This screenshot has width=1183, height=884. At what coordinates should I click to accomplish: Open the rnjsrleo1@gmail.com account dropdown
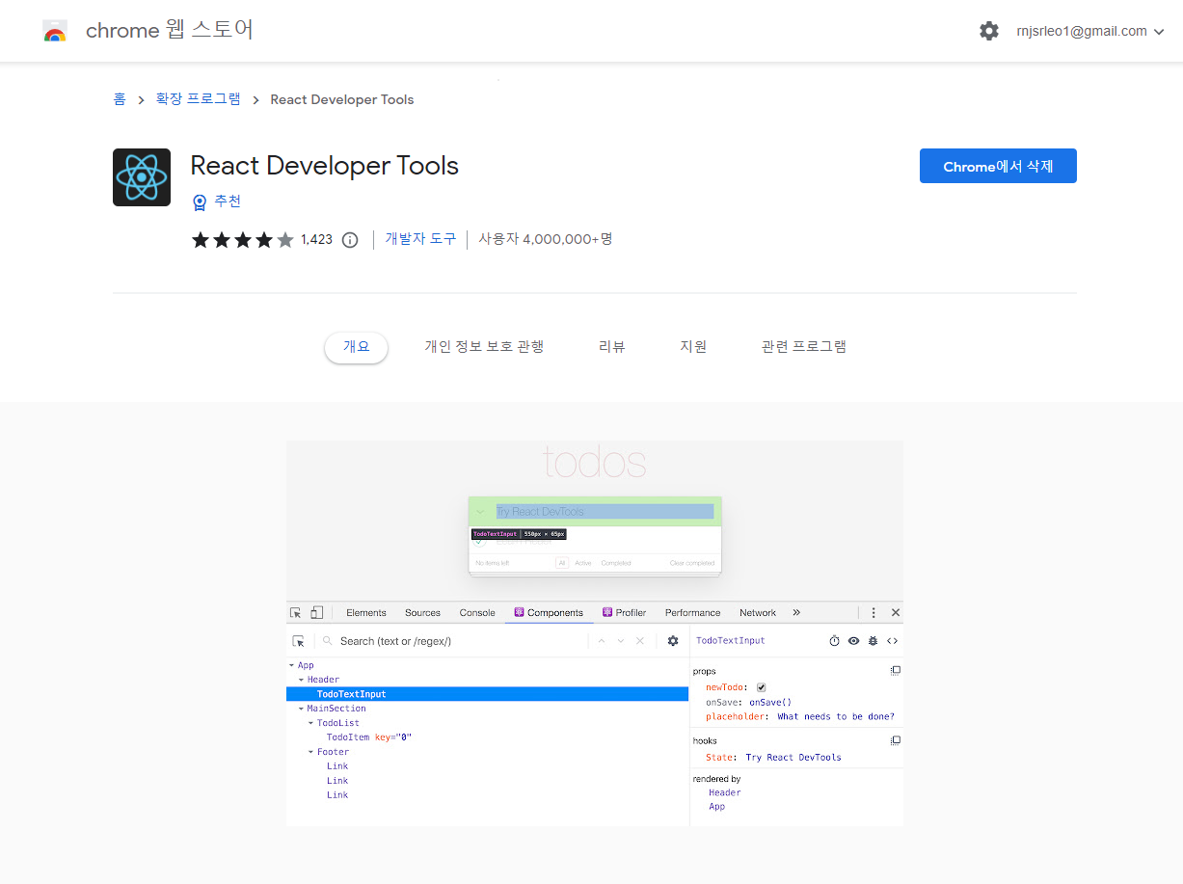point(1090,31)
